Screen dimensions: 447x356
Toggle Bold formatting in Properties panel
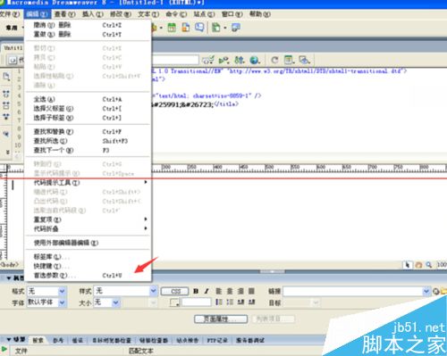(x=196, y=291)
